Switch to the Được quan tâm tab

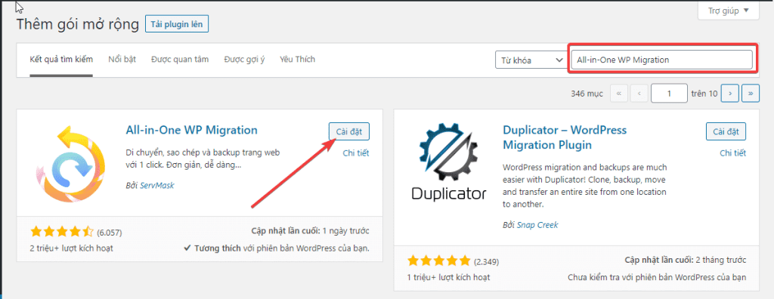point(180,60)
